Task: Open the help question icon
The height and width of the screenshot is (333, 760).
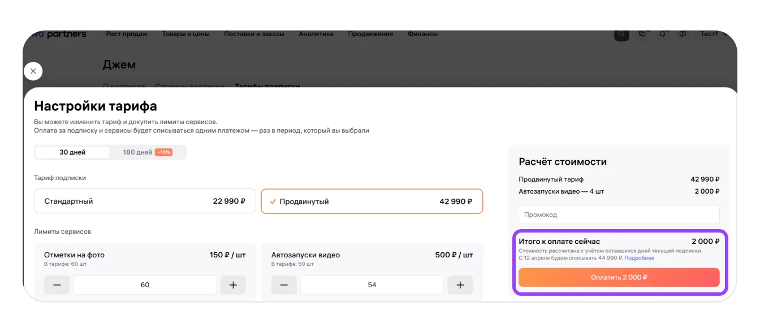Action: 683,34
